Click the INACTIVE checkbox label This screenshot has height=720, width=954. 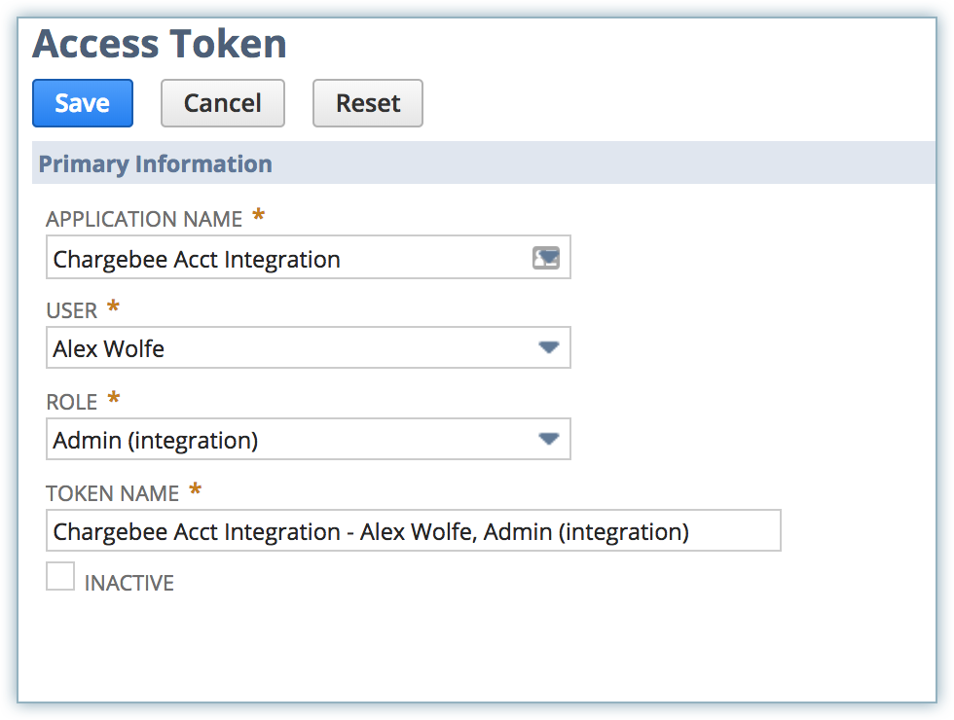point(129,583)
